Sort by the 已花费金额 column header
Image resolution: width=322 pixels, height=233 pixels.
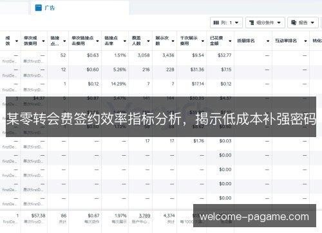216,41
